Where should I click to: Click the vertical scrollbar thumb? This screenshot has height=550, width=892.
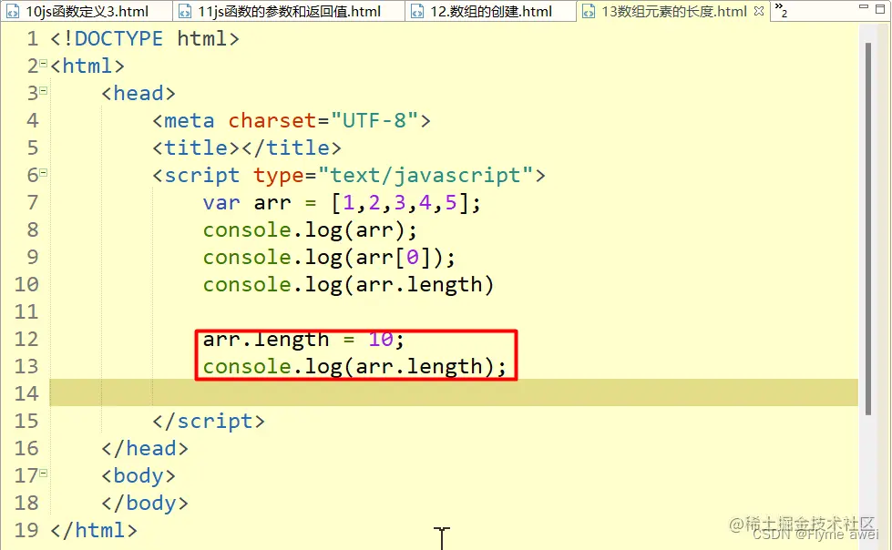click(x=868, y=229)
